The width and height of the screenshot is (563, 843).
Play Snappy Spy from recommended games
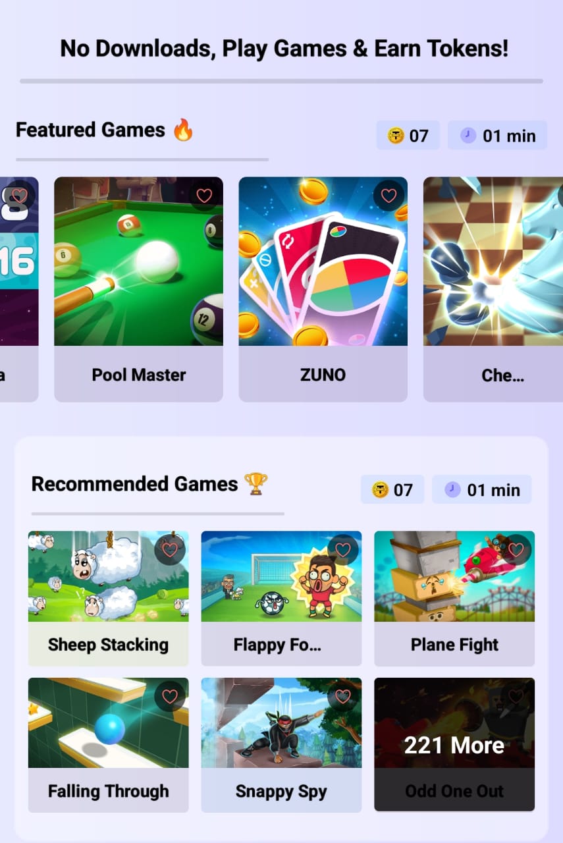[x=281, y=745]
